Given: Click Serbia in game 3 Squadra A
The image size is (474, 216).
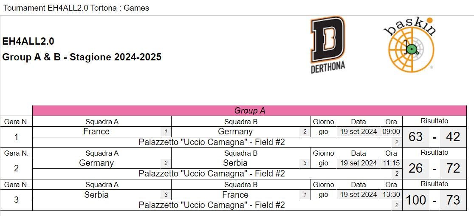Looking at the screenshot, I should click(x=96, y=194).
